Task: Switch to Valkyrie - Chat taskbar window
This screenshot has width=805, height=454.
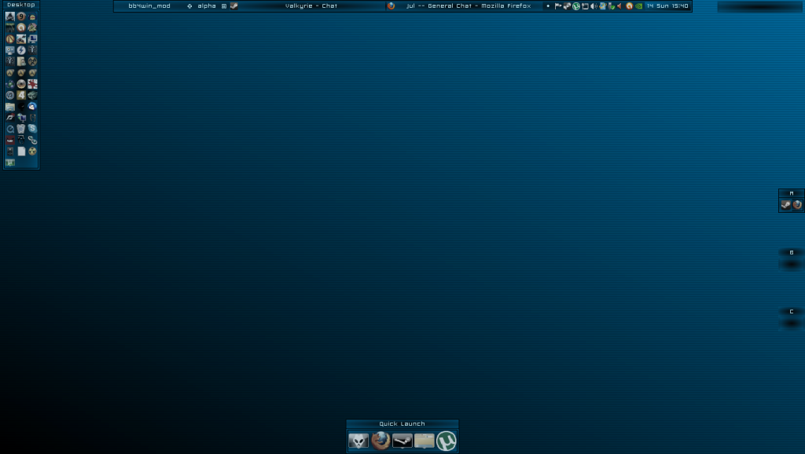Action: 311,6
